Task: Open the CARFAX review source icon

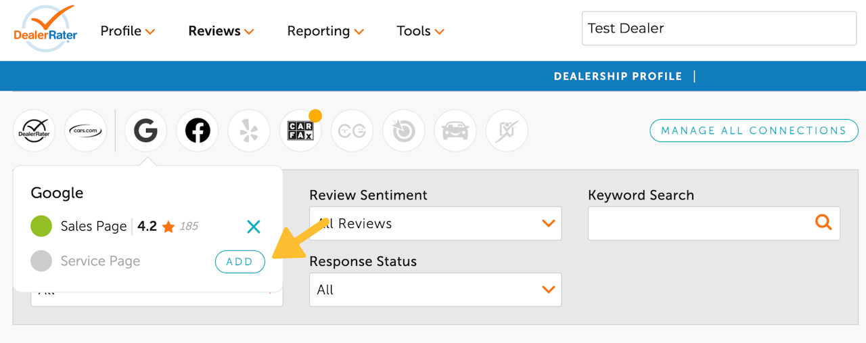Action: coord(300,131)
